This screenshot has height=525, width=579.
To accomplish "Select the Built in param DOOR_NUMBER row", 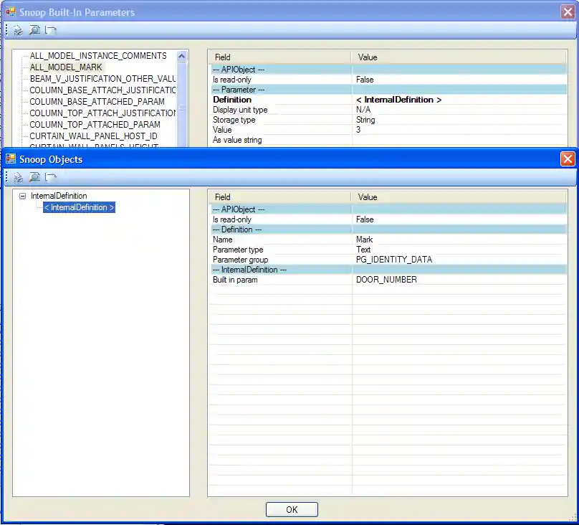I will (386, 280).
